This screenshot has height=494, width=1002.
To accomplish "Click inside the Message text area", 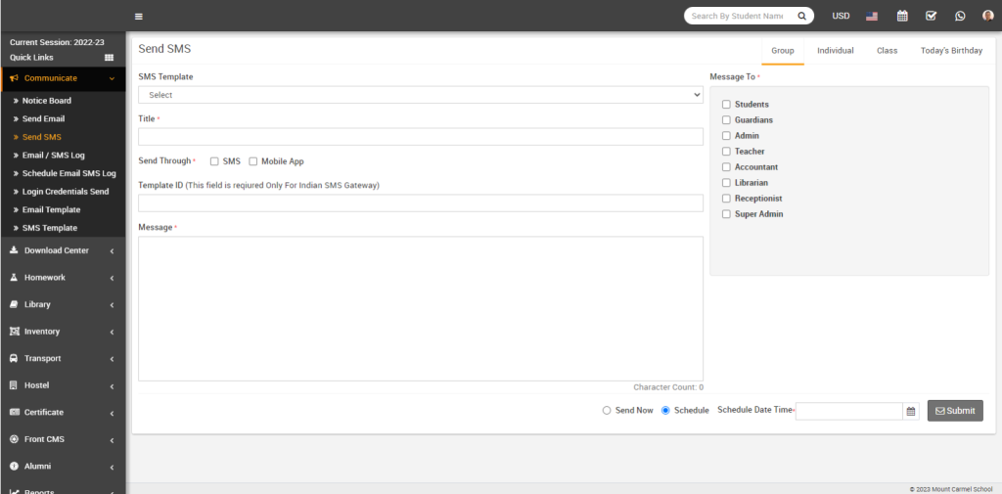I will [421, 309].
